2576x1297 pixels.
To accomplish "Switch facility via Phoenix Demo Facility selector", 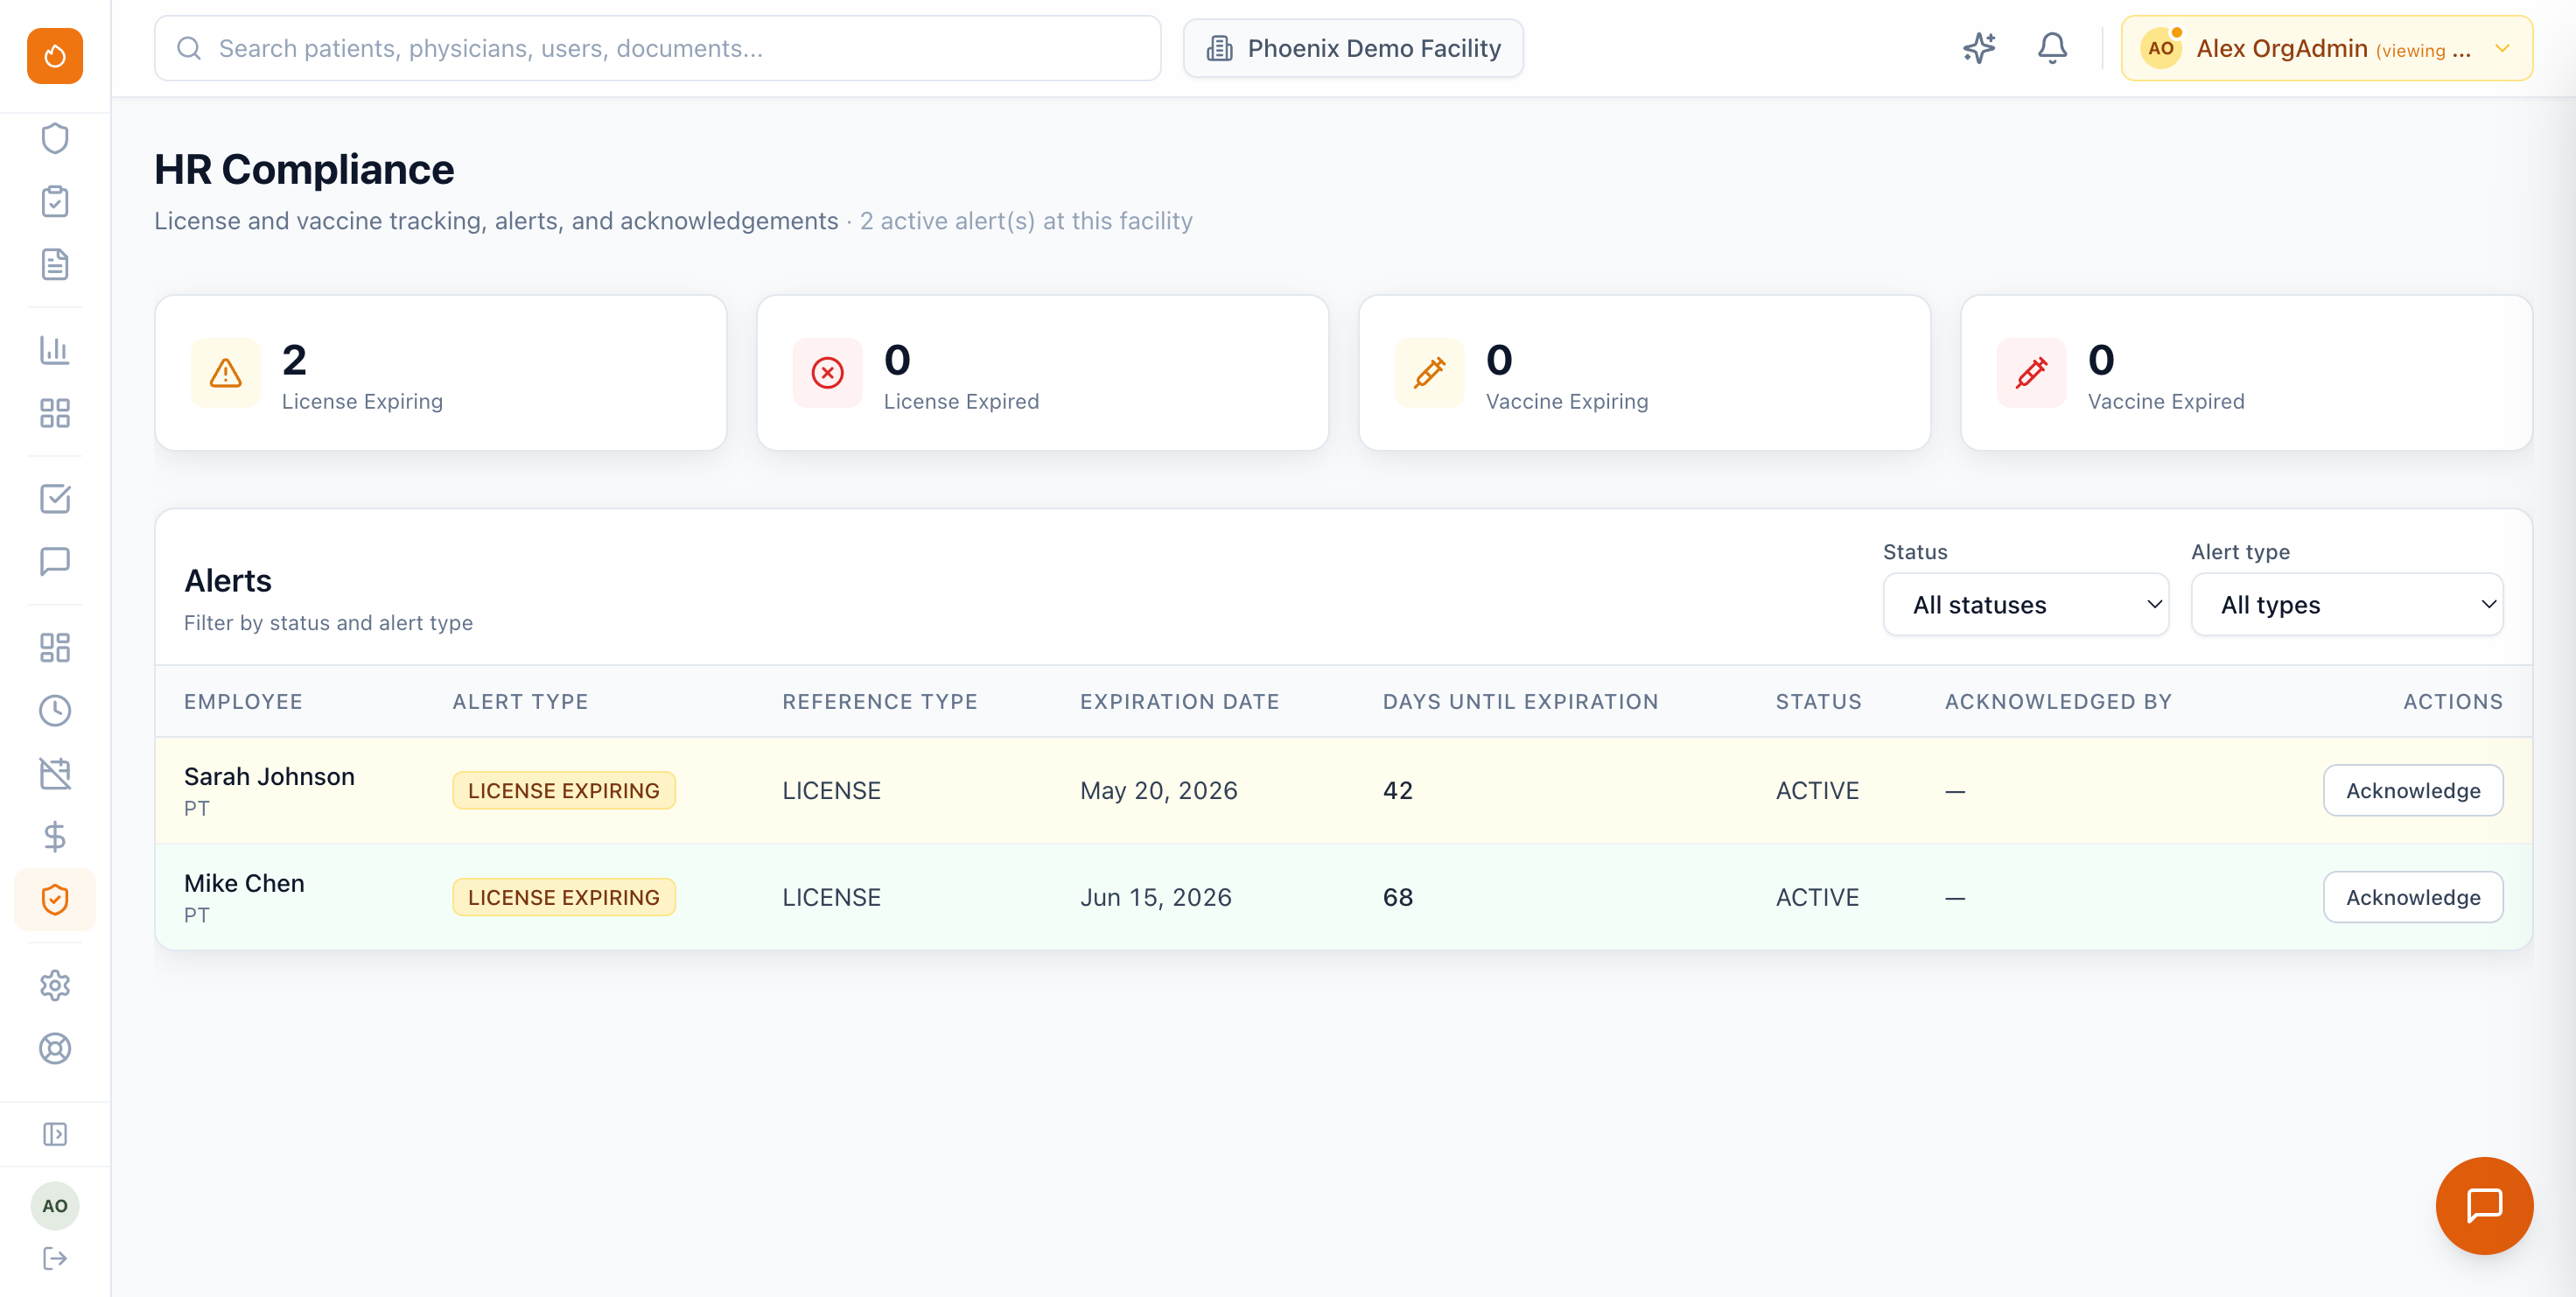I will (x=1352, y=47).
